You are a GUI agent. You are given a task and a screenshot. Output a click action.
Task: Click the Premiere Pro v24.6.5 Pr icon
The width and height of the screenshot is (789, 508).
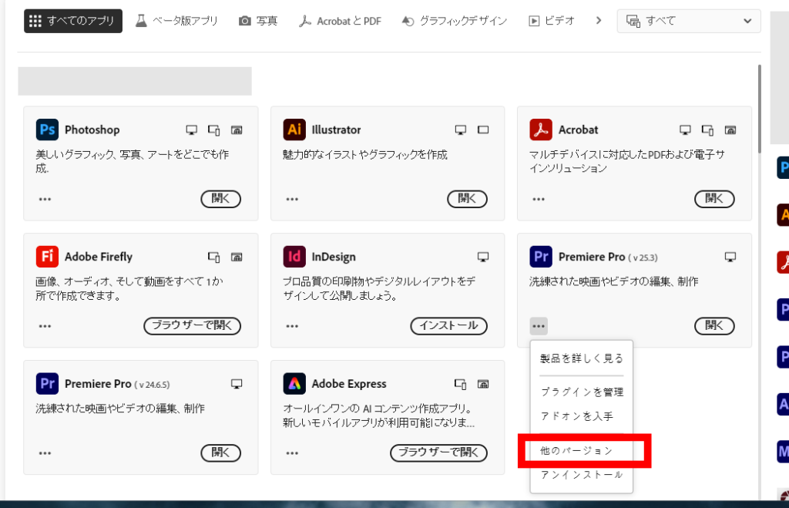click(47, 384)
